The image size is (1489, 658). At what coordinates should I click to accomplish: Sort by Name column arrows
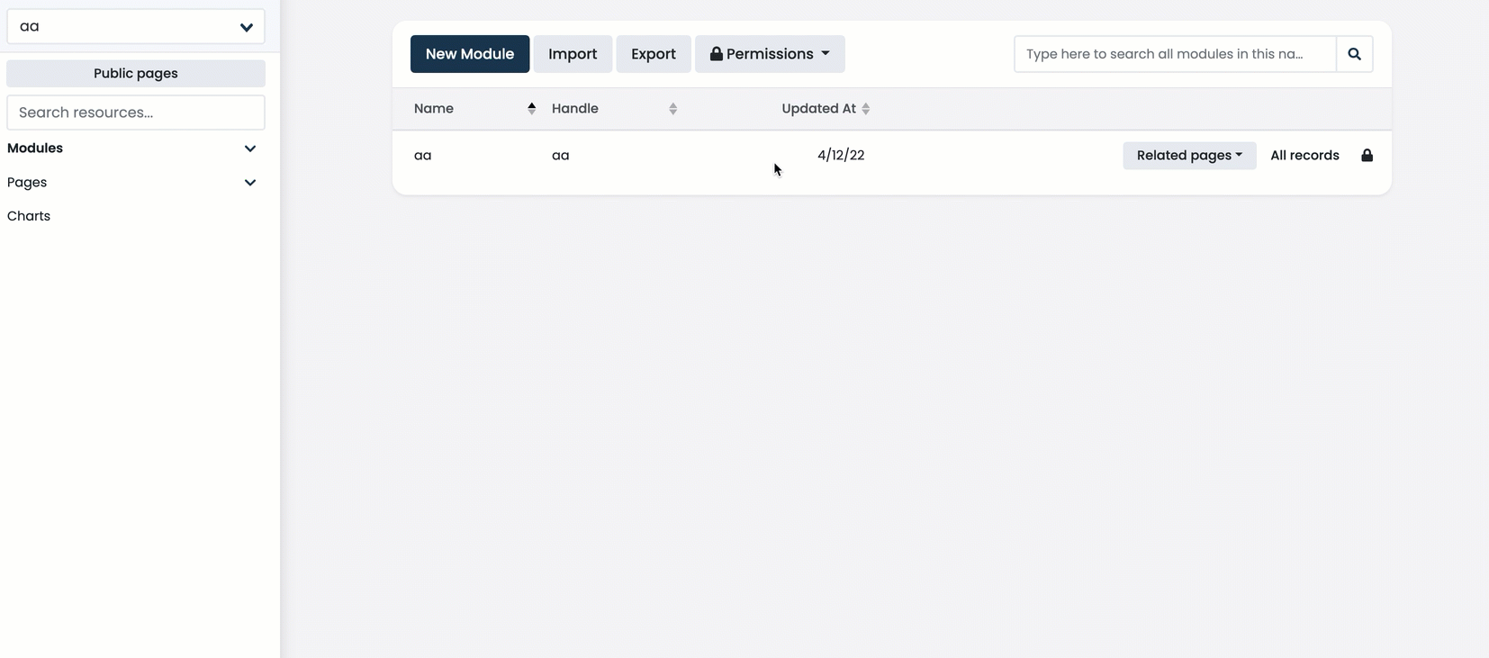pos(532,109)
